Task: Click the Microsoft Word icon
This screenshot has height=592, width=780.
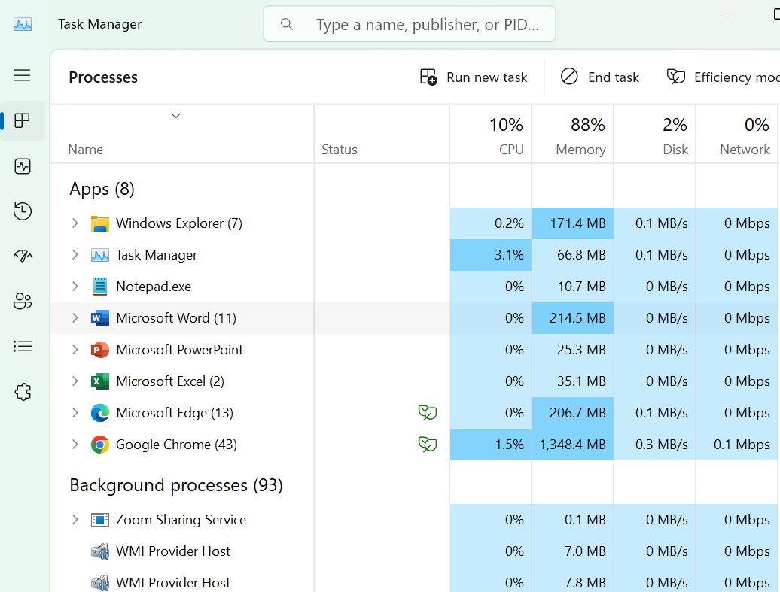Action: pyautogui.click(x=100, y=318)
